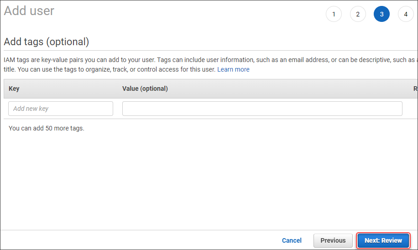This screenshot has height=250, width=418.
Task: Cancel the Add user wizard
Action: (292, 240)
